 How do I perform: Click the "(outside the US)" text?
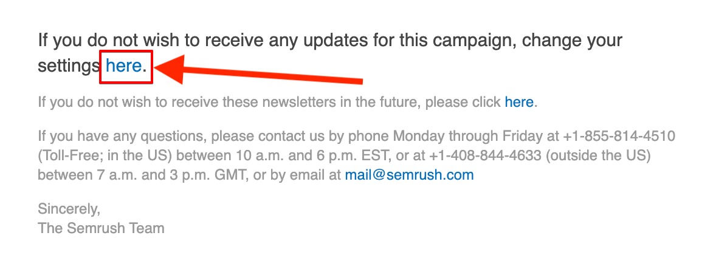pos(596,155)
